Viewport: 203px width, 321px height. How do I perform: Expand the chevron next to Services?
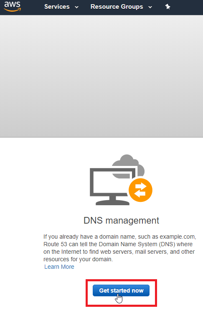pyautogui.click(x=76, y=7)
